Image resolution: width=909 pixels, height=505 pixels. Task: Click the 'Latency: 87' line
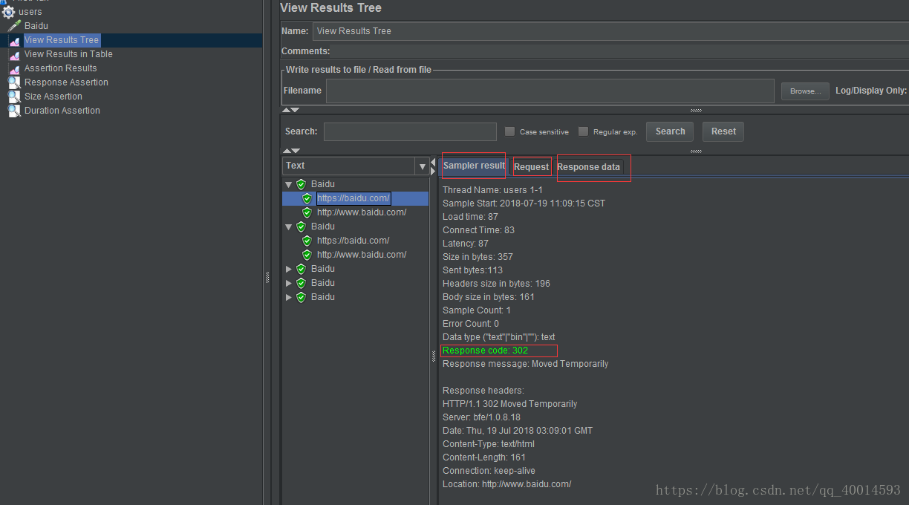pos(466,244)
